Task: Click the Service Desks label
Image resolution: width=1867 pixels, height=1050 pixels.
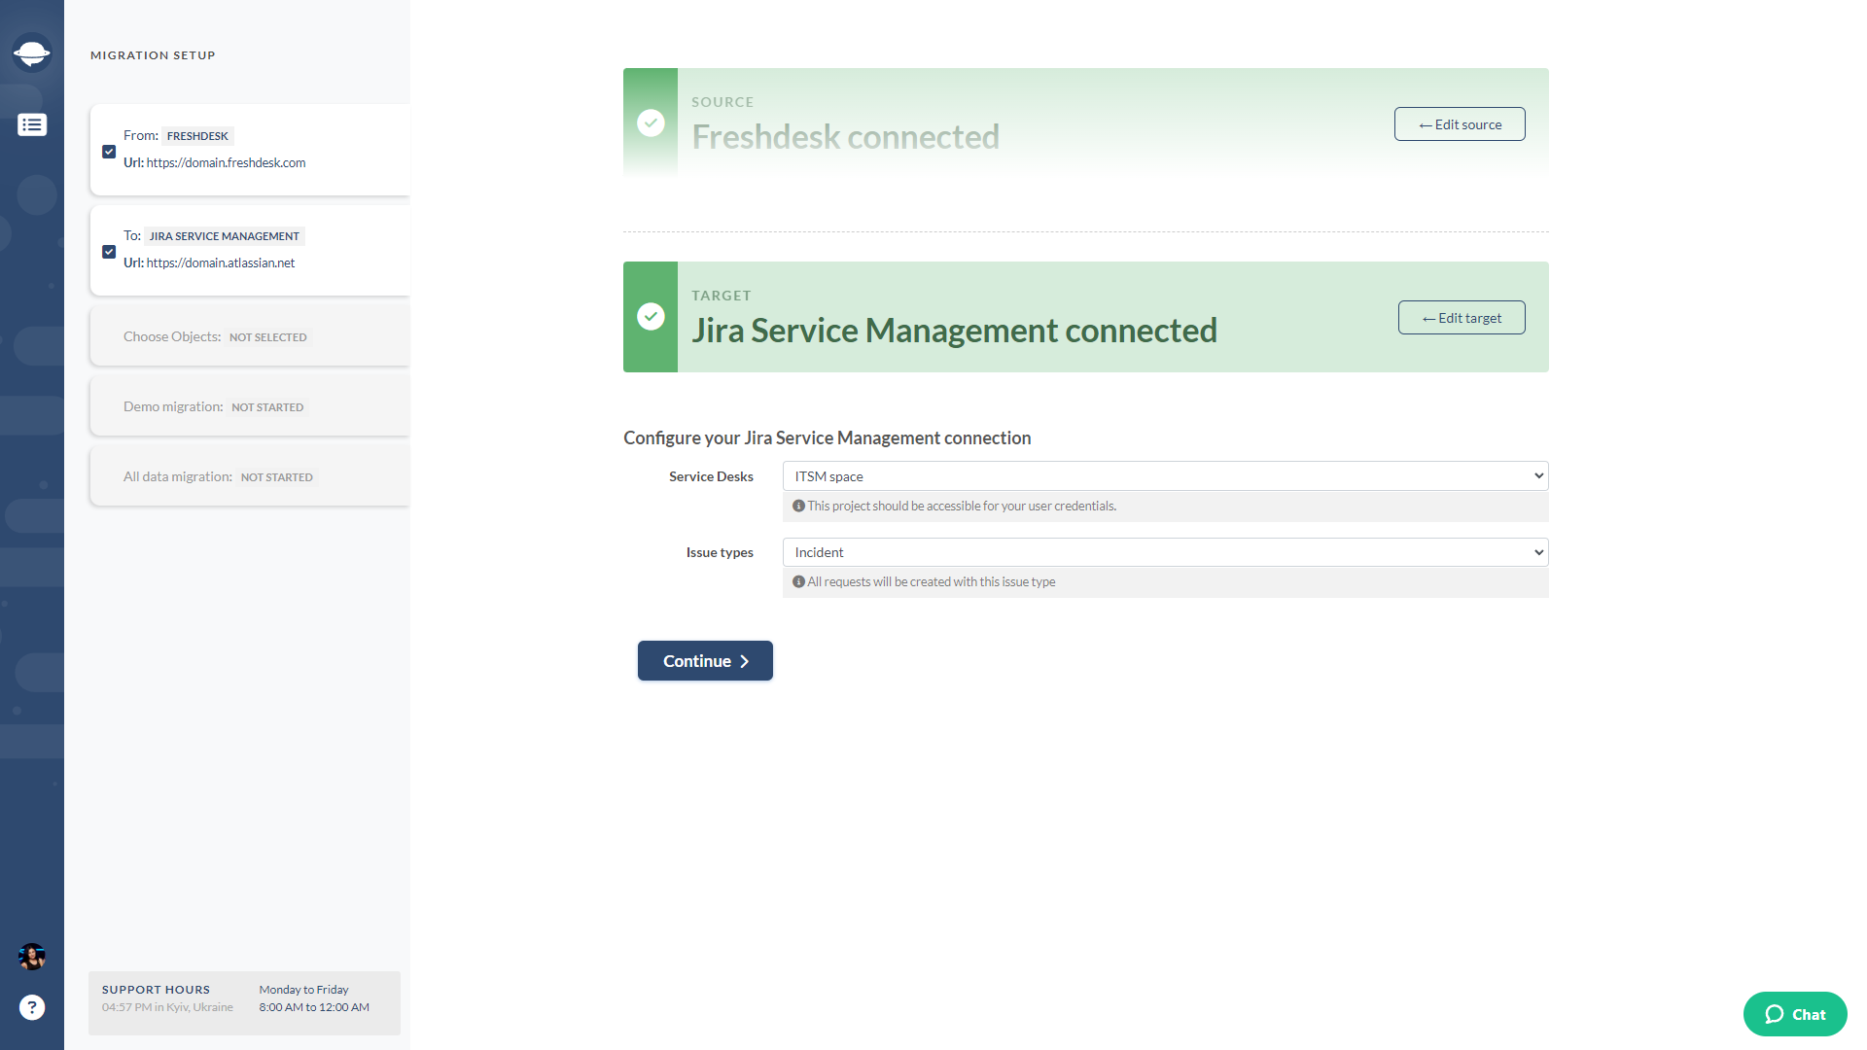Action: pos(711,476)
